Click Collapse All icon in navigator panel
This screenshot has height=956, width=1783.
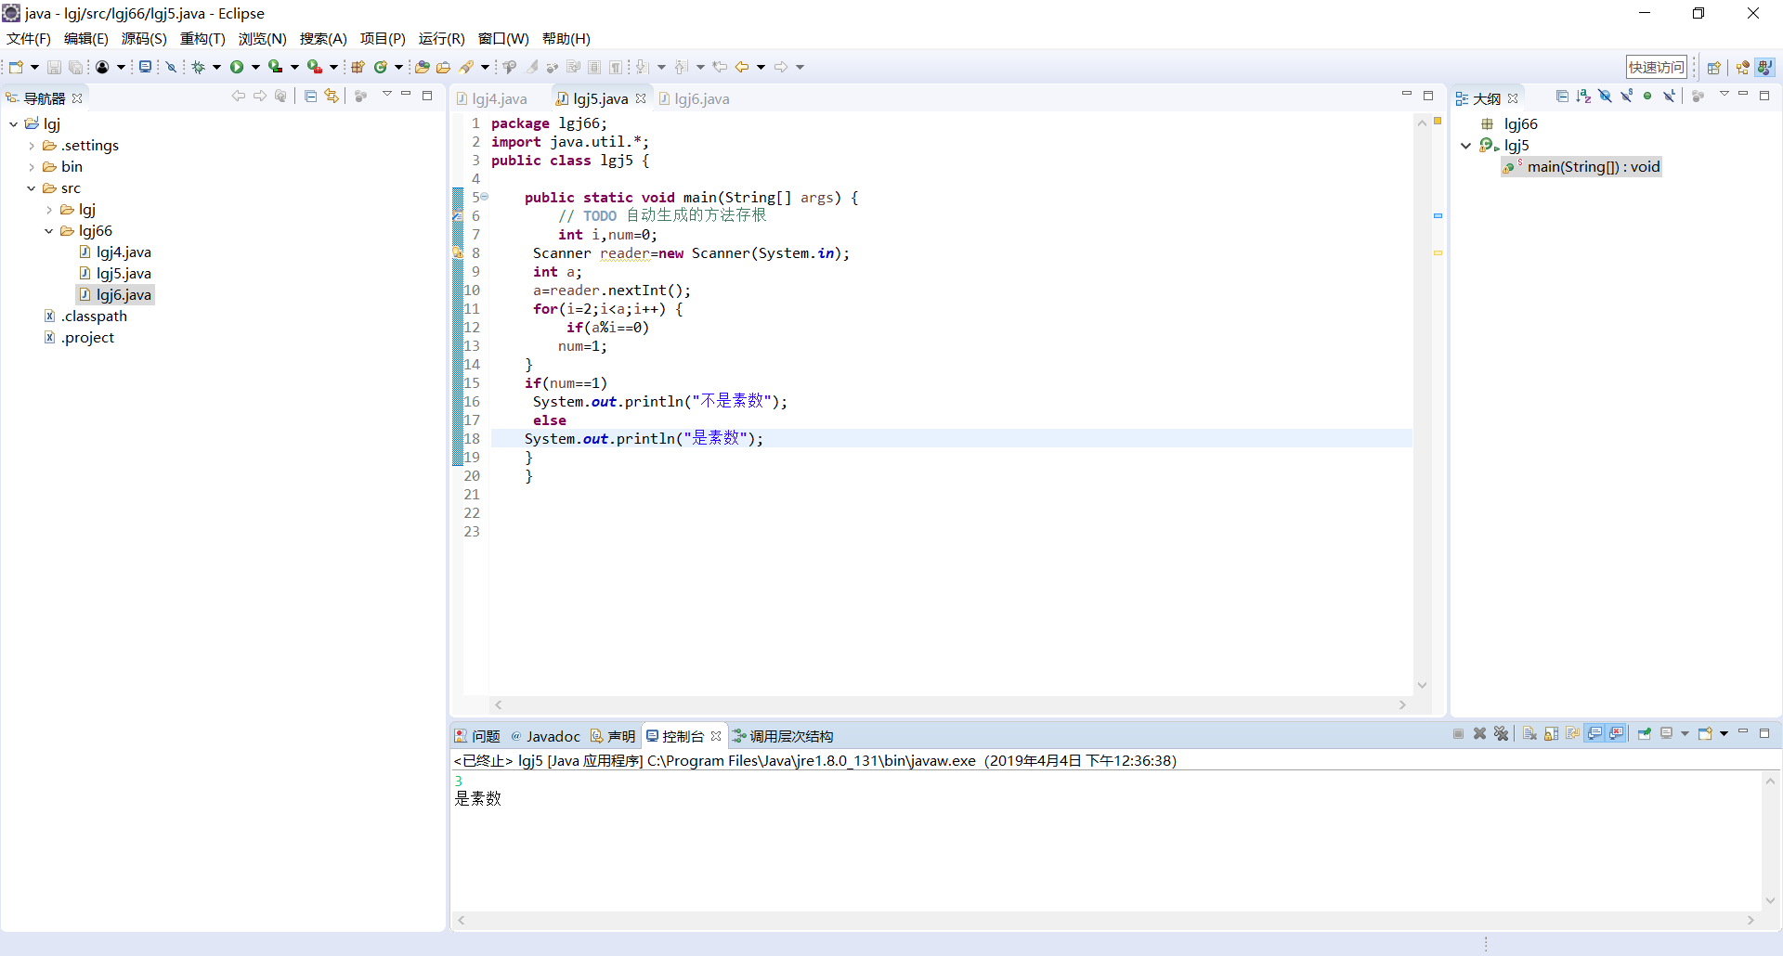(310, 97)
